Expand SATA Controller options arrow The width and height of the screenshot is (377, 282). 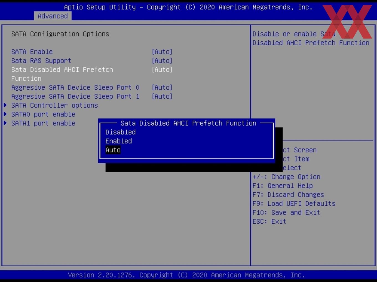(5, 105)
